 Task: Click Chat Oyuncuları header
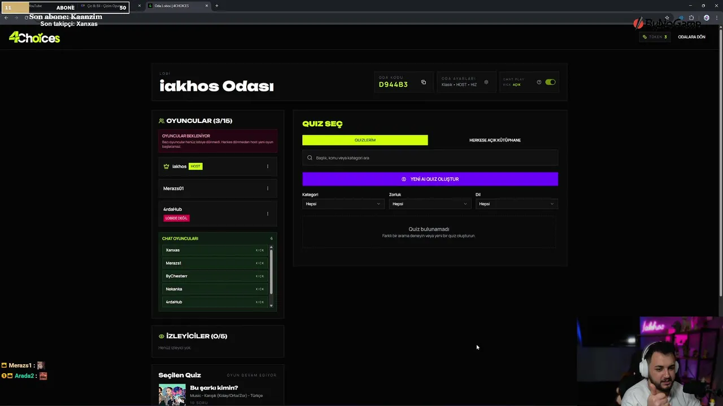pyautogui.click(x=180, y=239)
